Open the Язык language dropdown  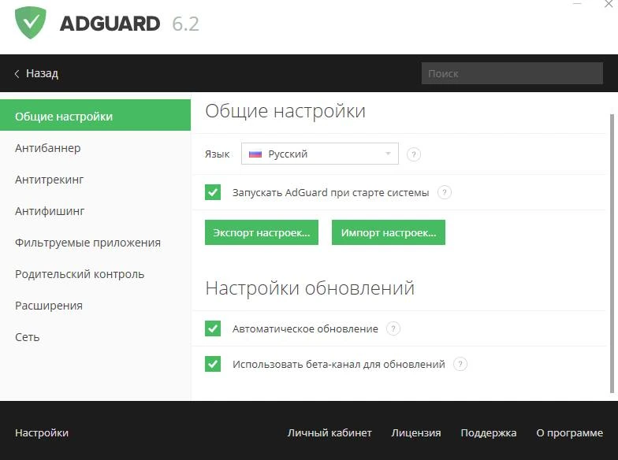point(320,154)
